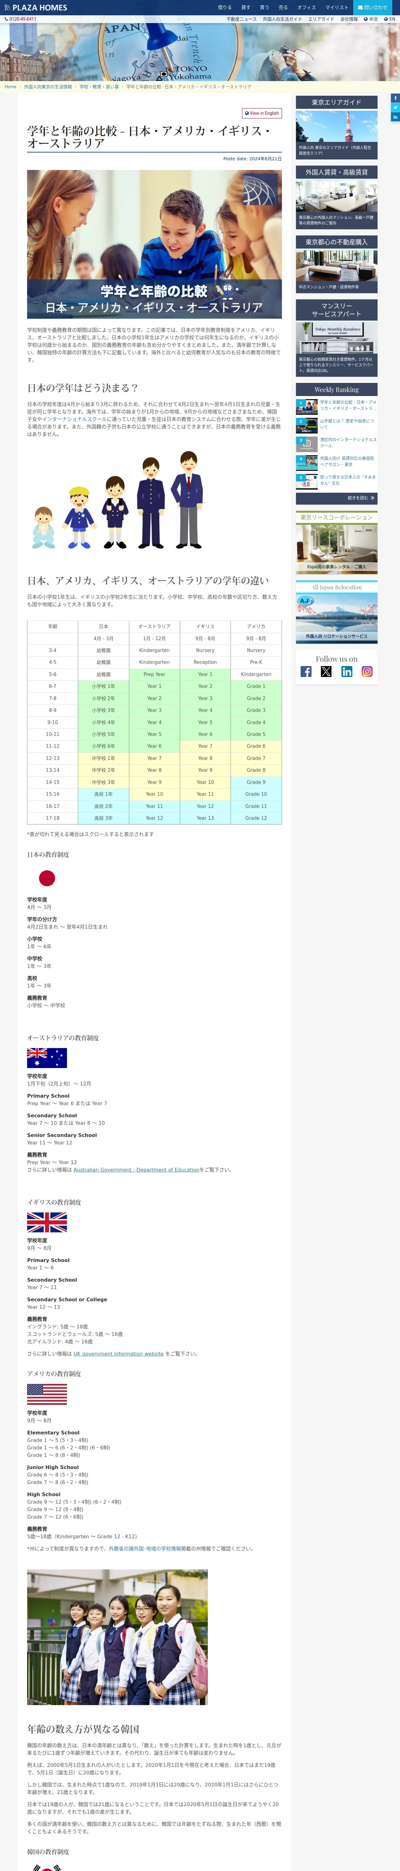This screenshot has width=400, height=1871.
Task: Open エリアガイド in the sub navigation
Action: click(x=321, y=19)
